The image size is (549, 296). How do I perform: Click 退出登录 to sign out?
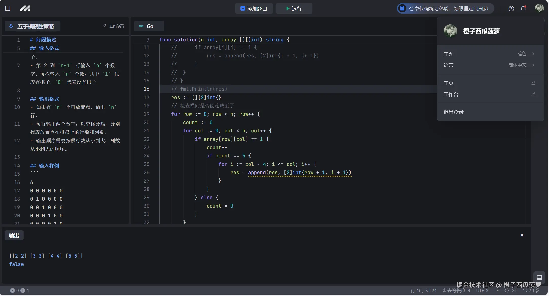click(490, 112)
